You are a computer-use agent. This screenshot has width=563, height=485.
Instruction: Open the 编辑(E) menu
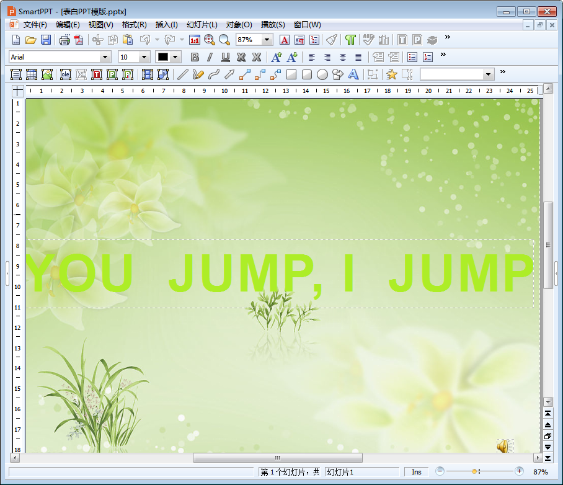pos(68,25)
